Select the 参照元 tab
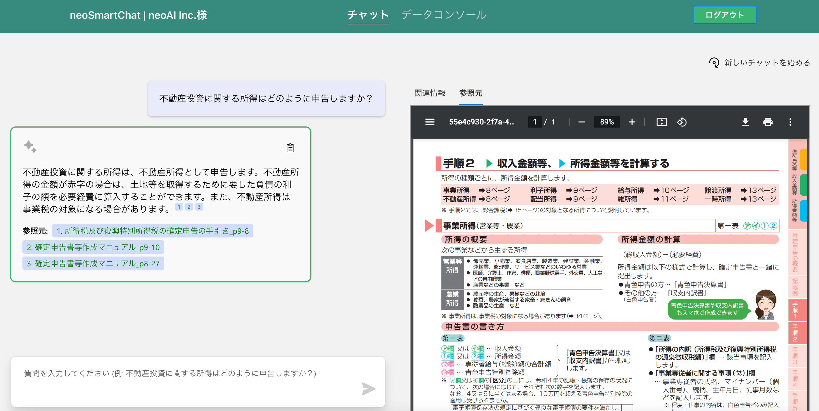This screenshot has height=411, width=819. (471, 93)
